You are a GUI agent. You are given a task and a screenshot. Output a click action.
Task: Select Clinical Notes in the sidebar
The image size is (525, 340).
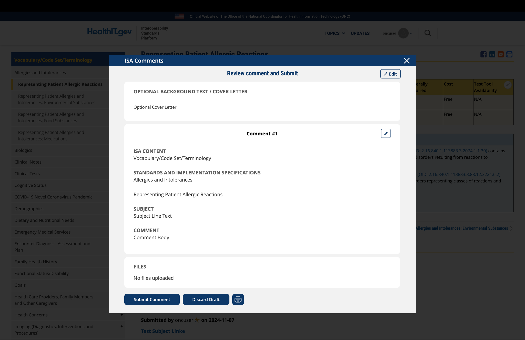coord(28,162)
